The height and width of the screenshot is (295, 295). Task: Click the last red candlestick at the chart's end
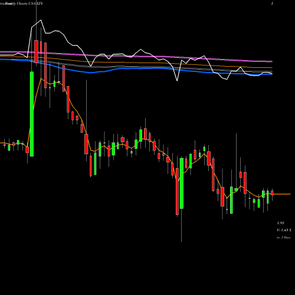[x=272, y=193]
